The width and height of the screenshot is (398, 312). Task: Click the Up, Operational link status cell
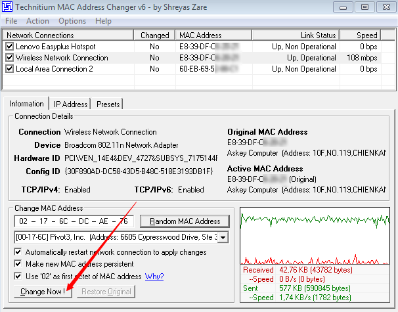[311, 58]
